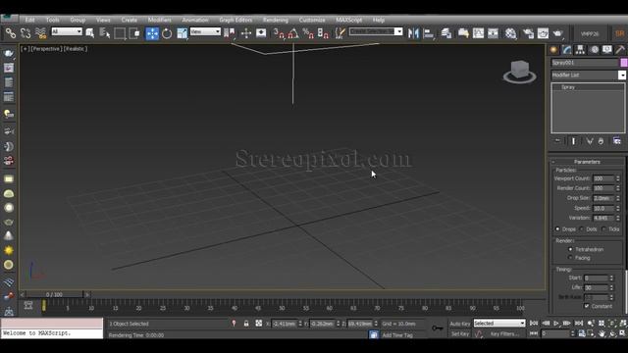Click the Rectangular Selection Region icon

click(x=120, y=33)
